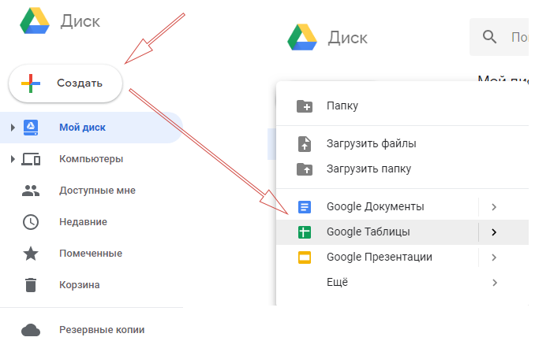Expand the Ещё submenu arrow
This screenshot has width=535, height=352.
click(495, 283)
